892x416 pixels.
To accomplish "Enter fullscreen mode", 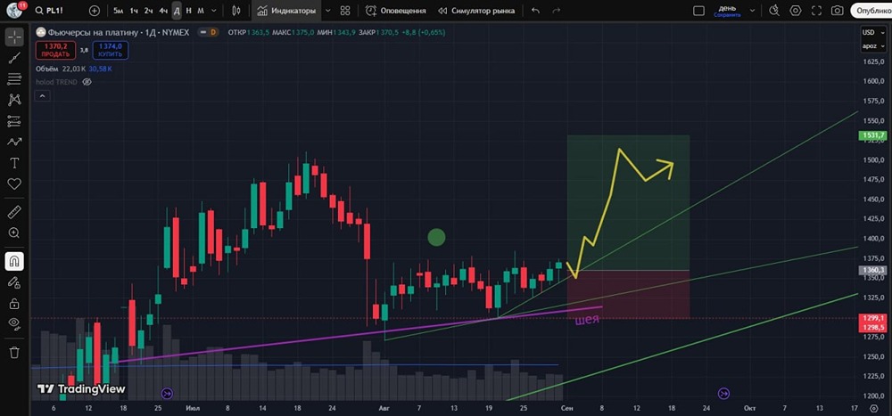I will tap(816, 11).
